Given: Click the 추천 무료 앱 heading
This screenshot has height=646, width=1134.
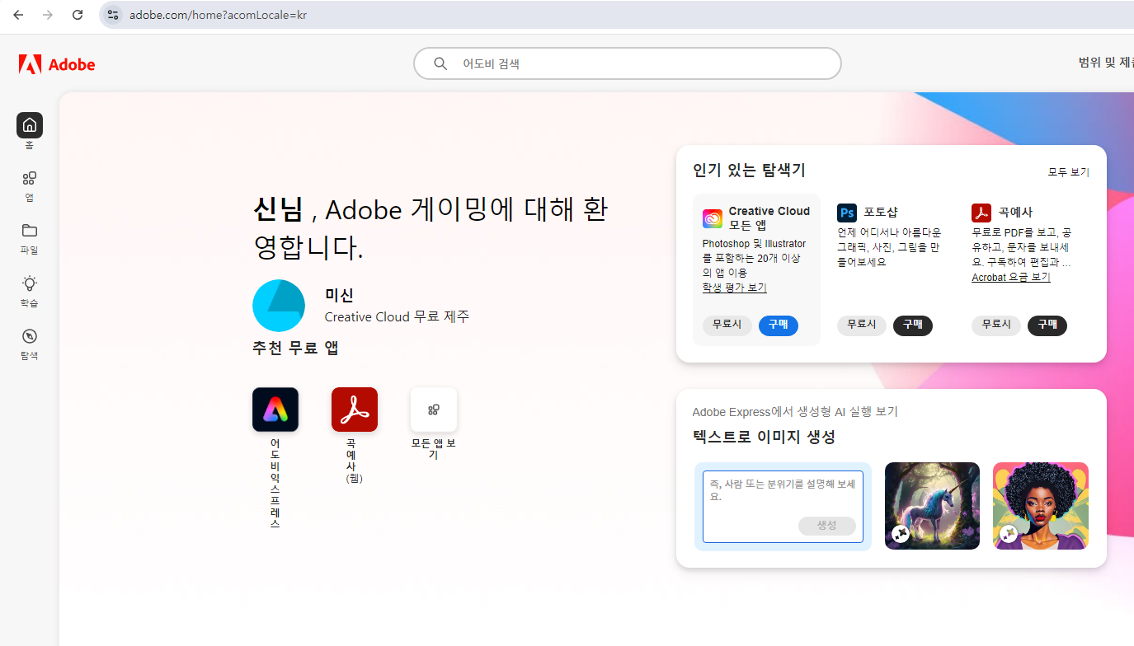Looking at the screenshot, I should pyautogui.click(x=295, y=348).
